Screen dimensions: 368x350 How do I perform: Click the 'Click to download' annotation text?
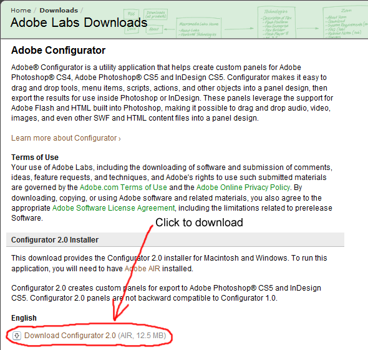pyautogui.click(x=199, y=222)
